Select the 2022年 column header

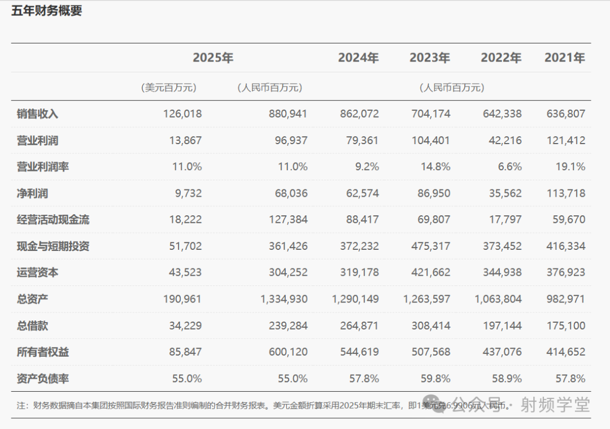click(x=501, y=58)
